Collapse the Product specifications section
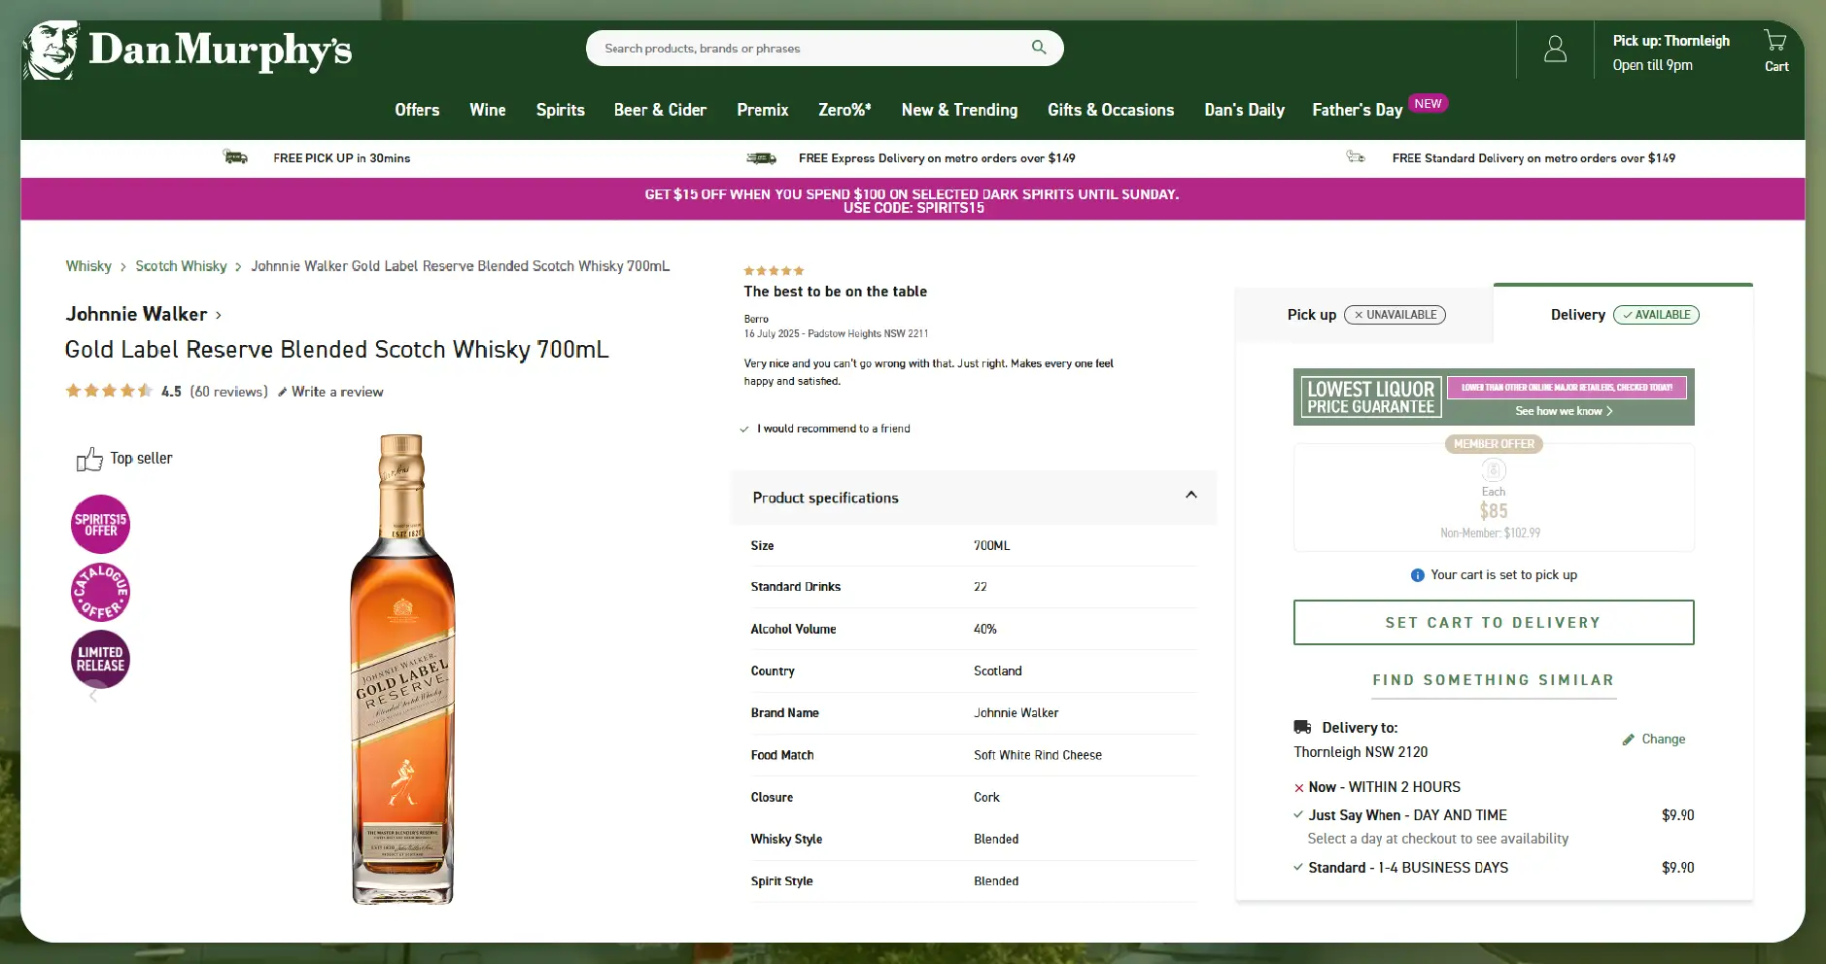 pos(1190,496)
